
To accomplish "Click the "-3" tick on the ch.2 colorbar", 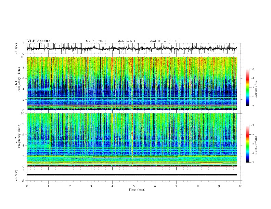I will pos(253,125).
